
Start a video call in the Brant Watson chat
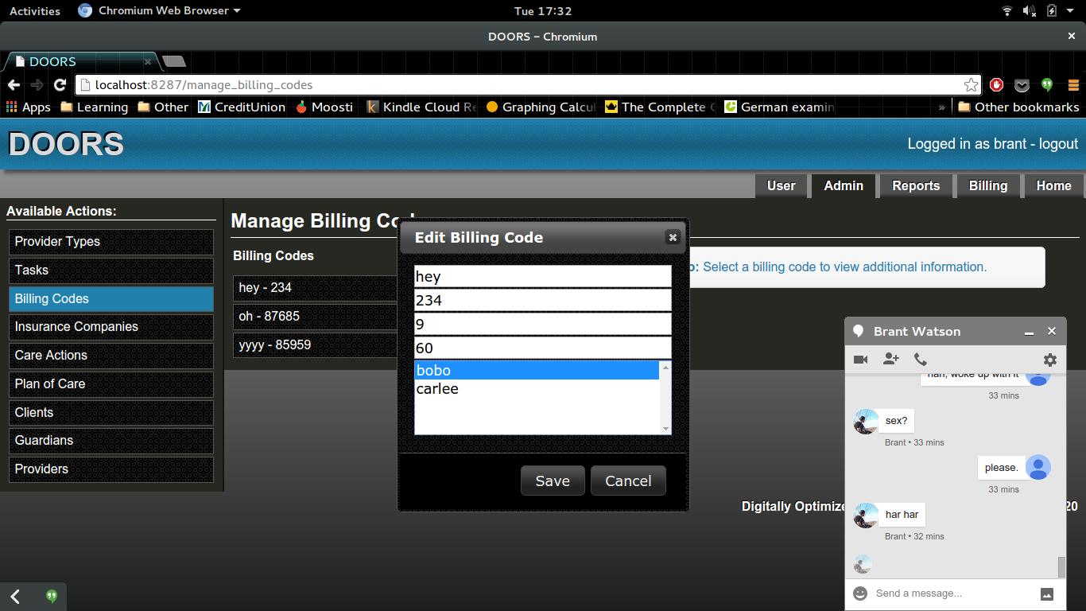(x=860, y=360)
